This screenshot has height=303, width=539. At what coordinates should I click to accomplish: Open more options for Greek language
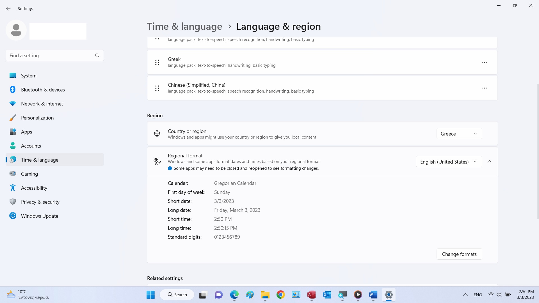[484, 62]
